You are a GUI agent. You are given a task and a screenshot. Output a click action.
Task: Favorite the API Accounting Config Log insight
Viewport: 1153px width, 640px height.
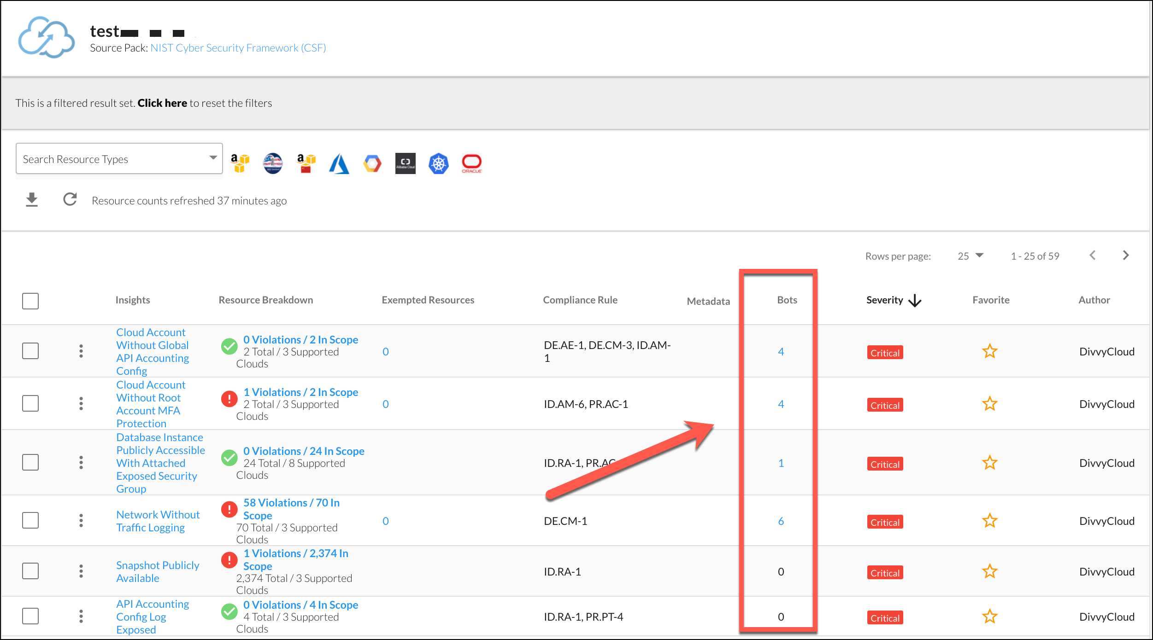[x=990, y=617]
